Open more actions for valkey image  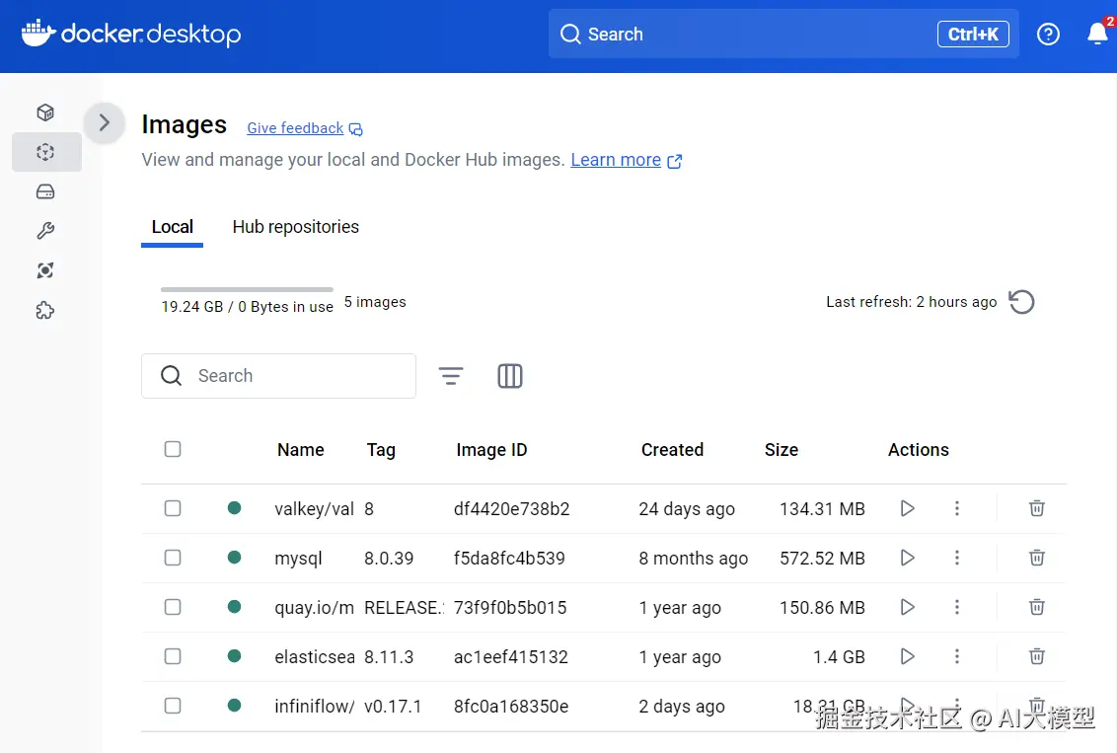click(957, 508)
